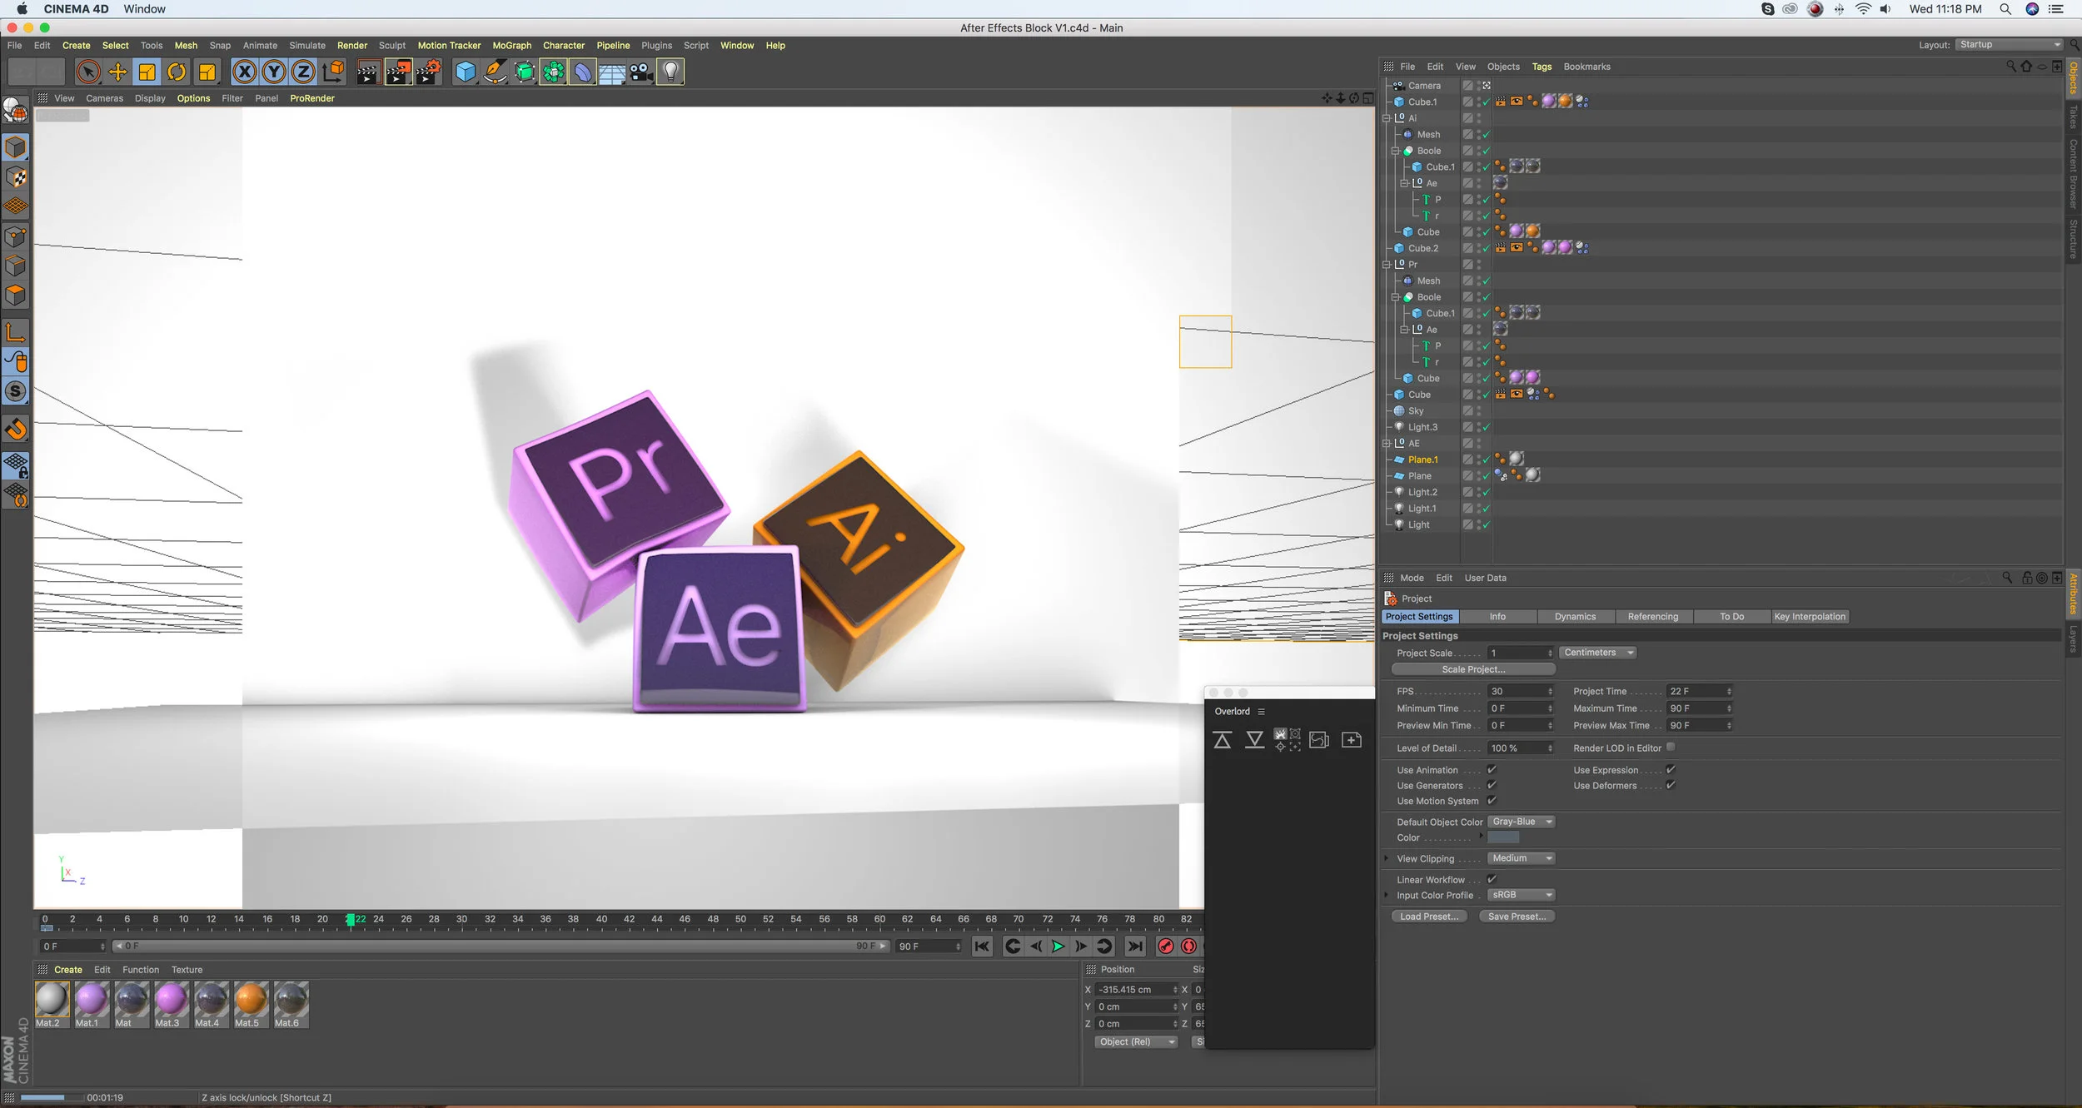Select the Move tool

click(117, 72)
